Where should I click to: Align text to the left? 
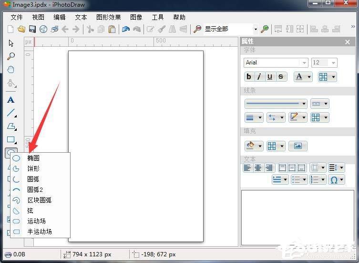[x=247, y=168]
